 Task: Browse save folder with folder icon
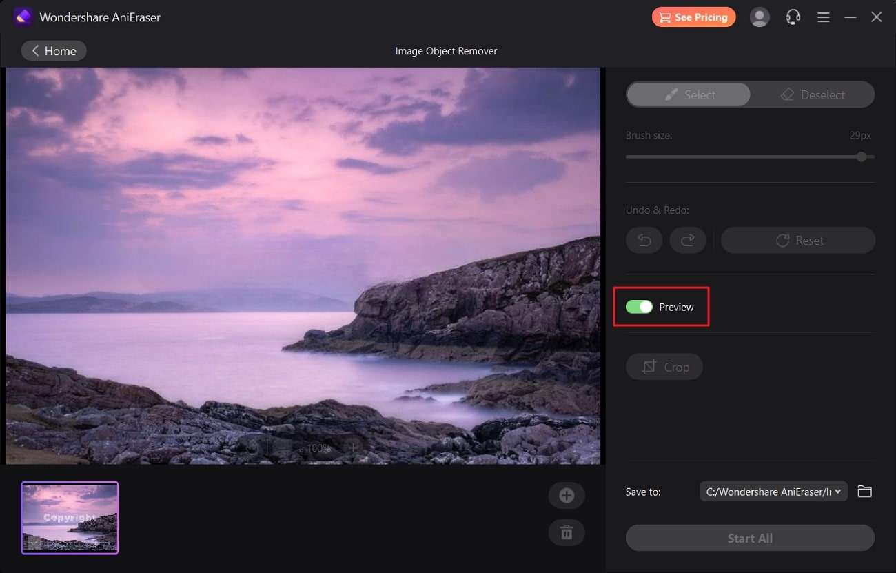coord(865,491)
